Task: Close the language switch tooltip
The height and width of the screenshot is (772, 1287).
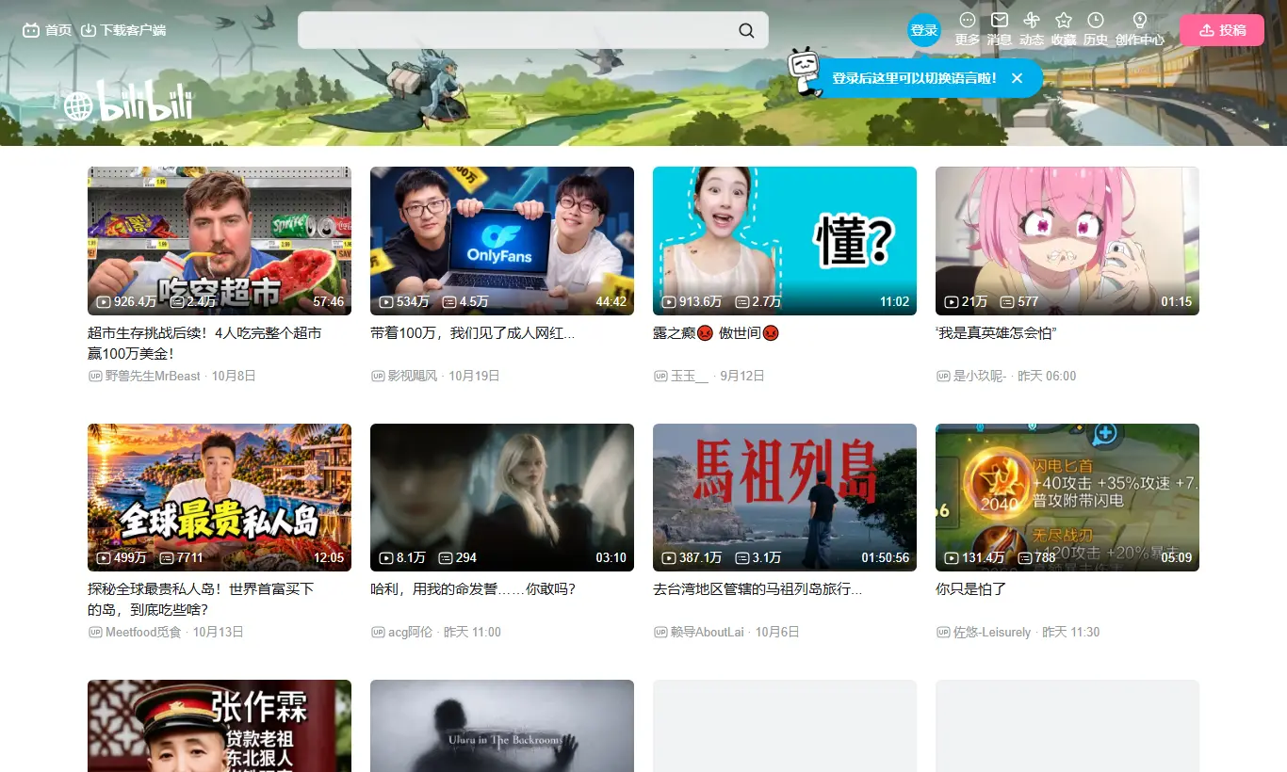Action: tap(1017, 78)
